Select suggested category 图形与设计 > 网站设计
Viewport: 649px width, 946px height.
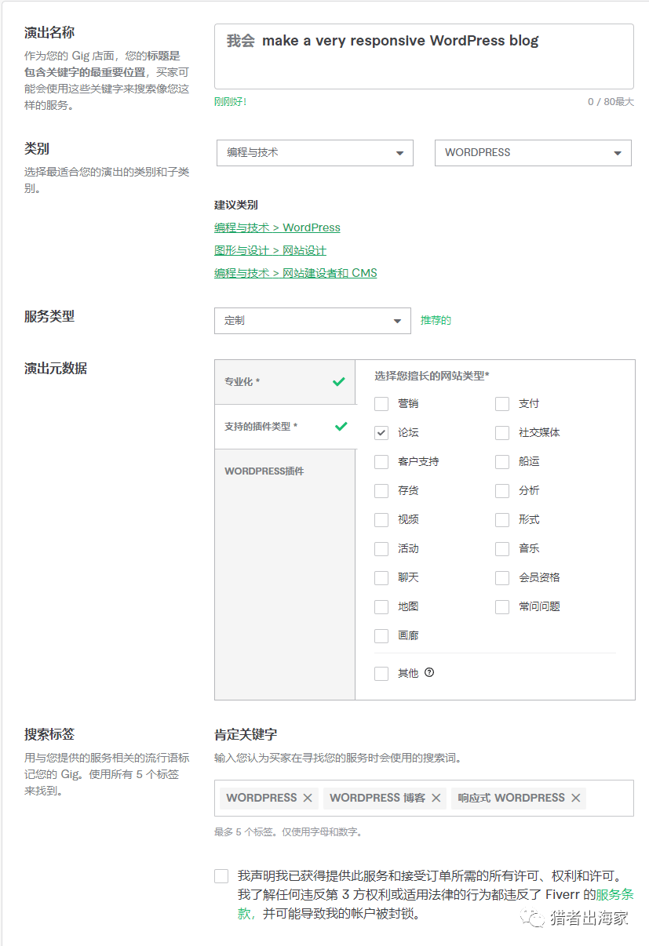(x=270, y=250)
